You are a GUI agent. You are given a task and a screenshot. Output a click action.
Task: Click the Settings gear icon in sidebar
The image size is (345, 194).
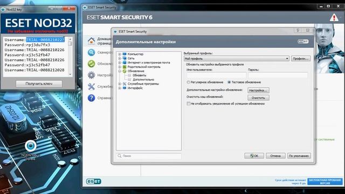[x=91, y=75]
